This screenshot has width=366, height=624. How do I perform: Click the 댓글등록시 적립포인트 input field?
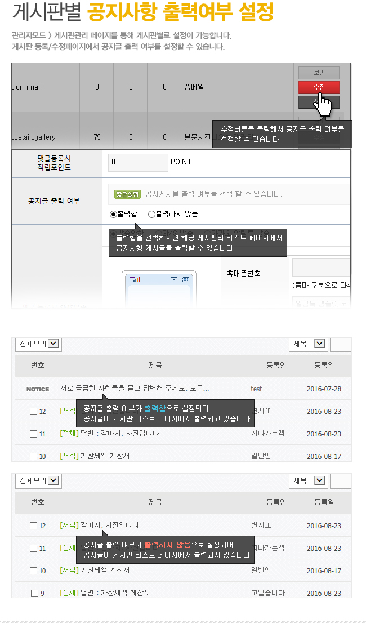coord(139,162)
